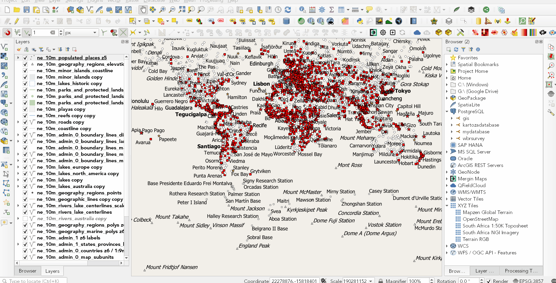Open the Processing Toolbox gear icon

322,10
